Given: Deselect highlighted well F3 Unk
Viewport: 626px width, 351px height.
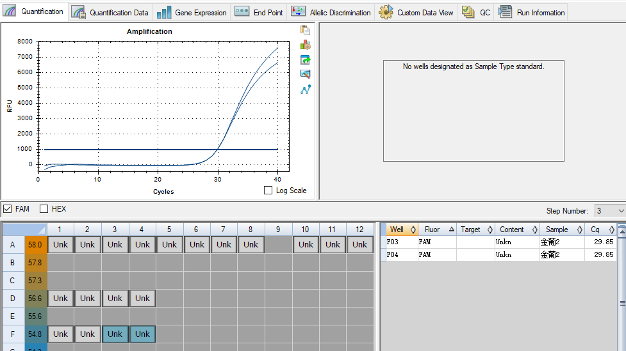Looking at the screenshot, I should (x=115, y=334).
